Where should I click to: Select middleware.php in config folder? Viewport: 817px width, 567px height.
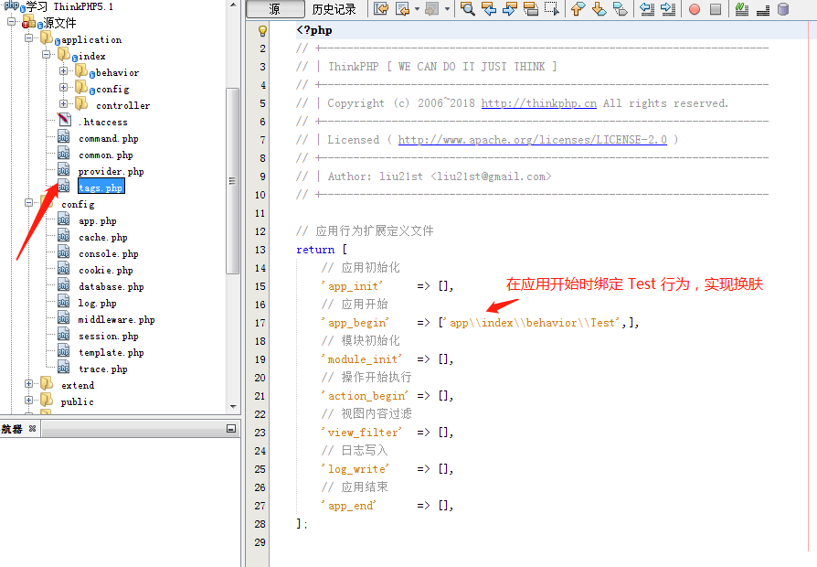116,320
